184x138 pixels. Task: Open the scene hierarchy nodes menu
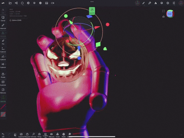click(x=16, y=3)
